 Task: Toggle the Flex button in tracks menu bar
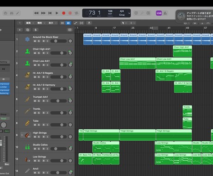click(81, 23)
